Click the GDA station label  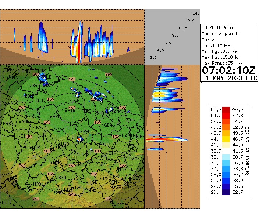(x=108, y=125)
